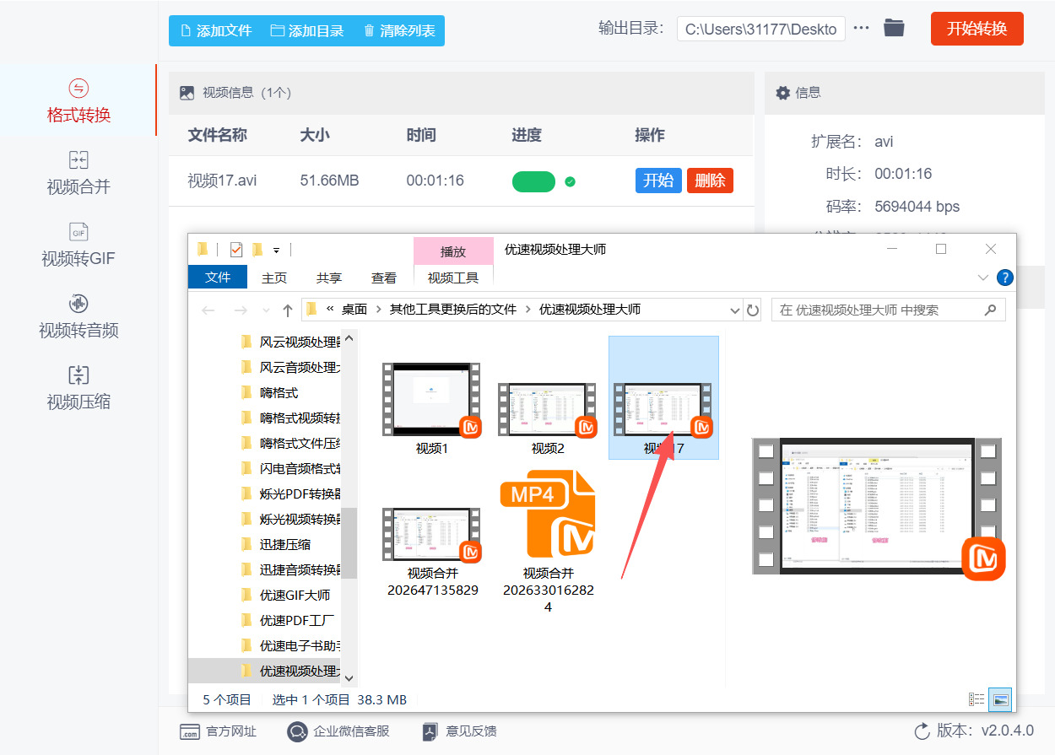Click the preview pane video thumbnail
This screenshot has width=1055, height=755.
tap(878, 507)
